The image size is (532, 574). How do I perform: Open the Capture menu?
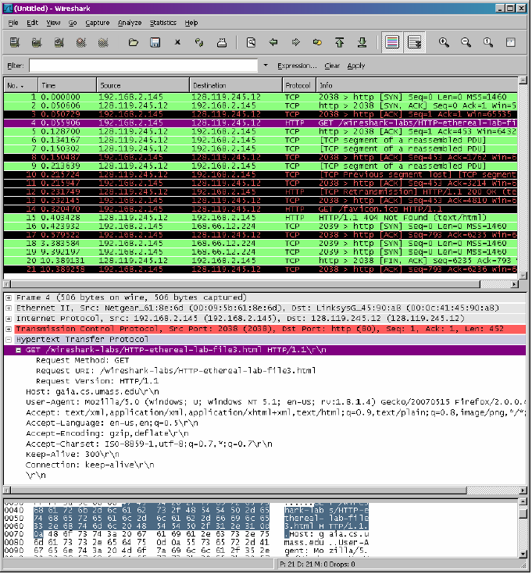98,23
